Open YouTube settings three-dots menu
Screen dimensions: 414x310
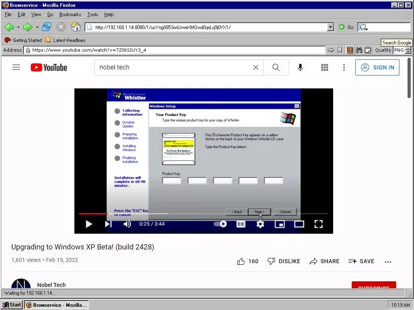click(344, 67)
